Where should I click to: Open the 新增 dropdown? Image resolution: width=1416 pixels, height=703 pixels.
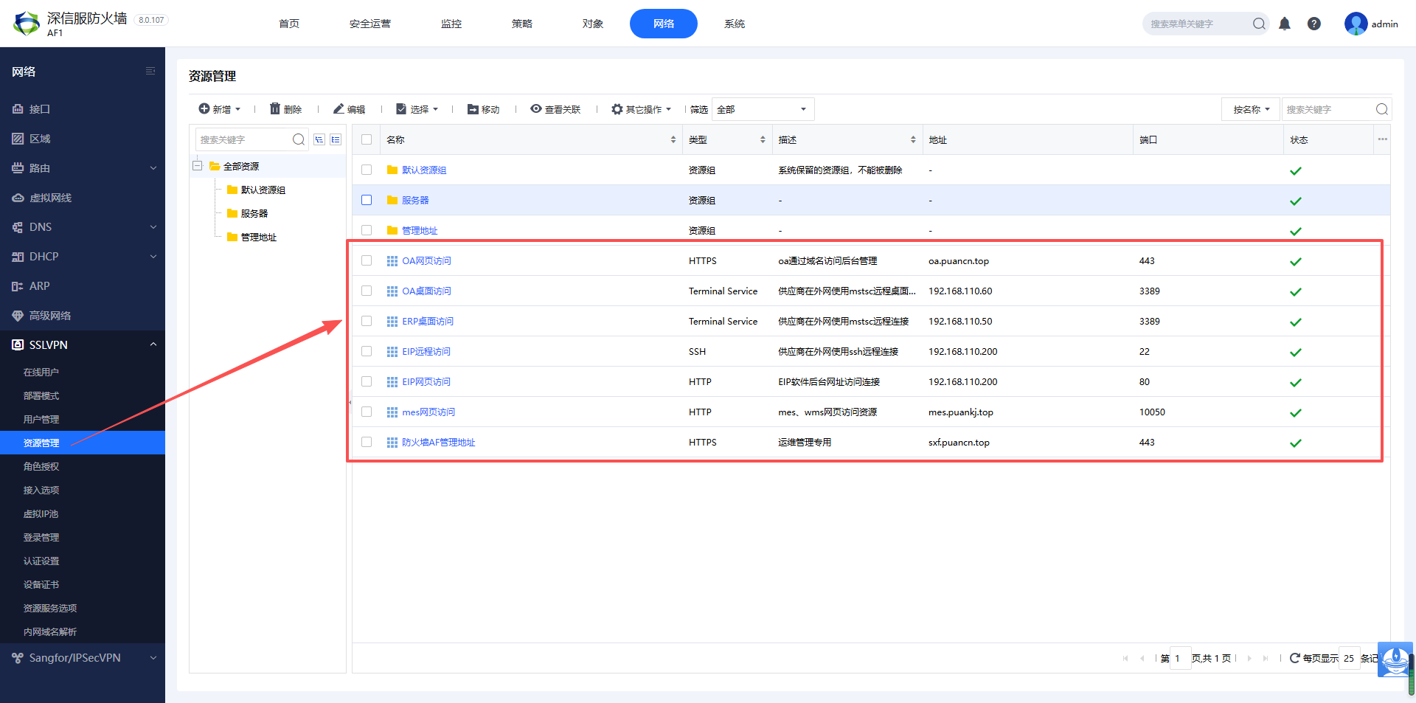tap(220, 109)
